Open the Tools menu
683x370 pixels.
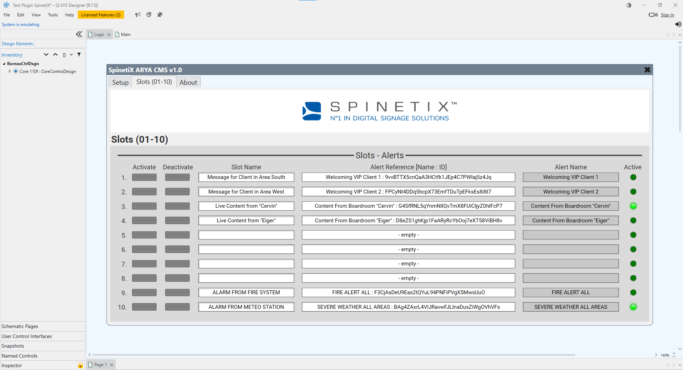click(x=53, y=15)
